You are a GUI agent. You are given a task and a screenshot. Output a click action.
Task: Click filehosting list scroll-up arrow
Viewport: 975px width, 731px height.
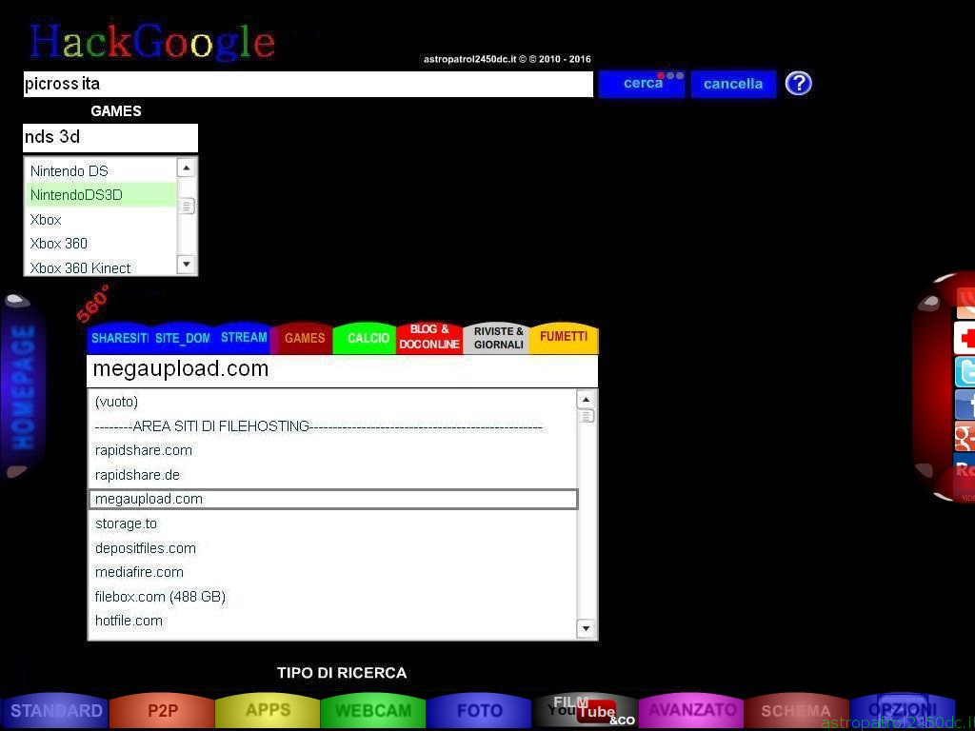586,399
